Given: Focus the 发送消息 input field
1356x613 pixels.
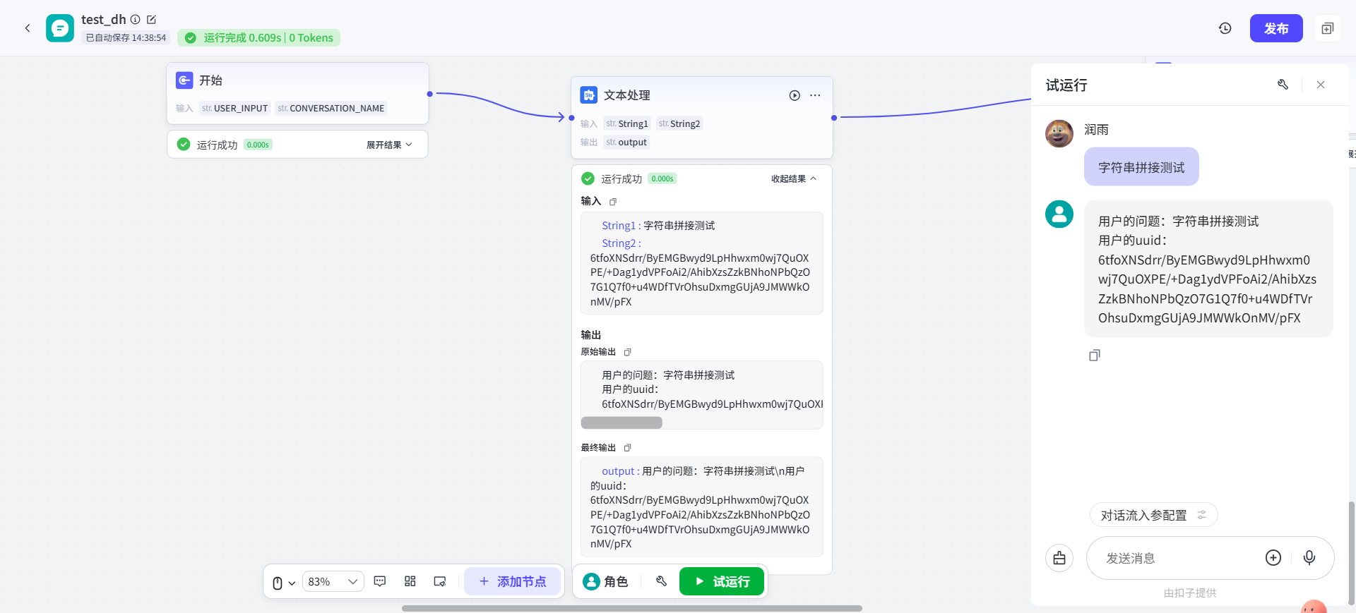Looking at the screenshot, I should click(1176, 559).
